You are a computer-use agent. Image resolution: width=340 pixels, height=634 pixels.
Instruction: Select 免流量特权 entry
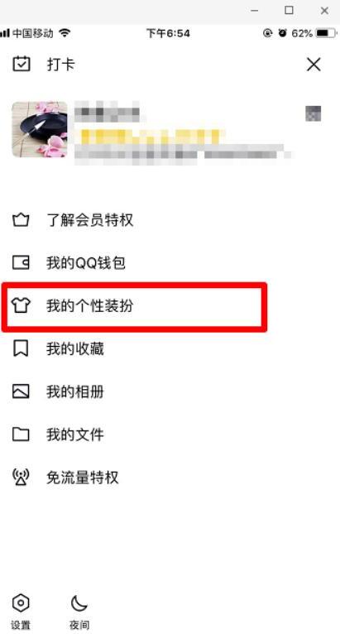pyautogui.click(x=83, y=478)
